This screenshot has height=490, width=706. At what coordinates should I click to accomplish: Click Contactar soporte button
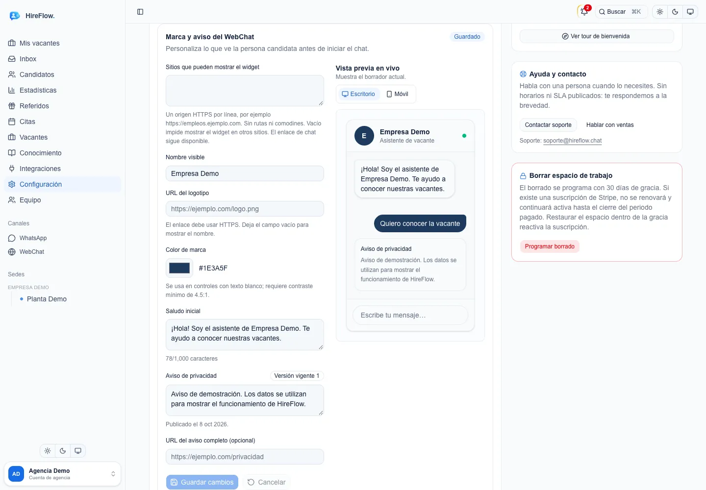tap(548, 125)
